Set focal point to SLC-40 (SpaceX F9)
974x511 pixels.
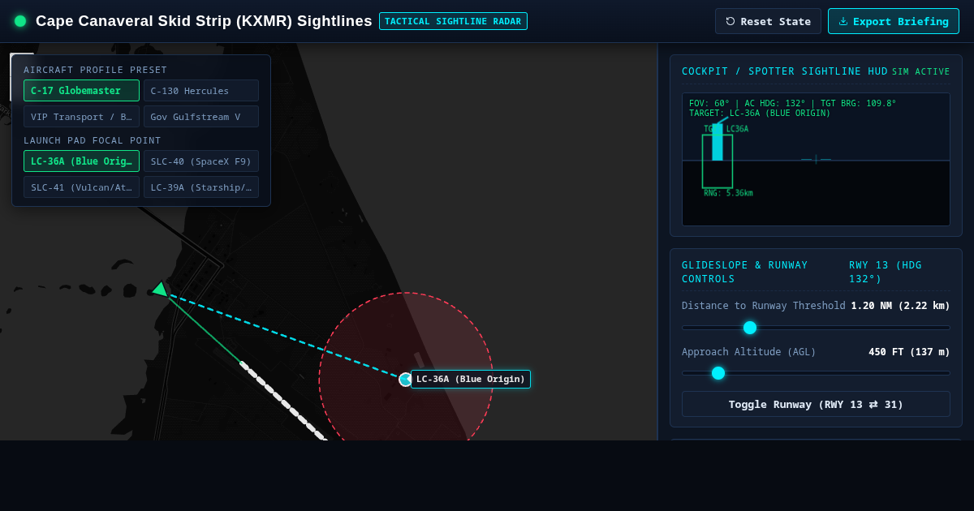[x=201, y=161]
